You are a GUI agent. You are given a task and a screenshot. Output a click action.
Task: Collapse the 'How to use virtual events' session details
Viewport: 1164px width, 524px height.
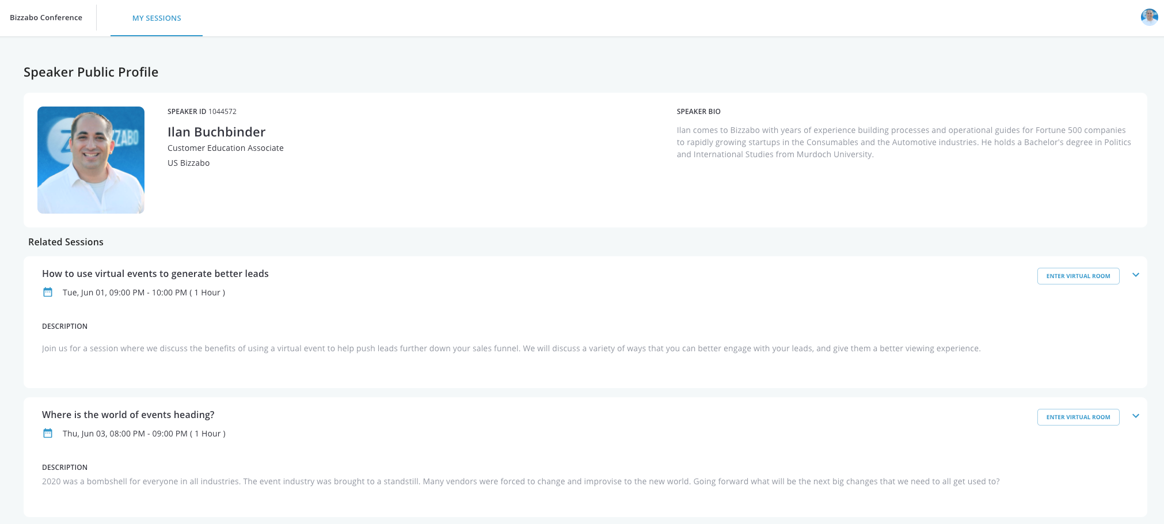pyautogui.click(x=1136, y=275)
